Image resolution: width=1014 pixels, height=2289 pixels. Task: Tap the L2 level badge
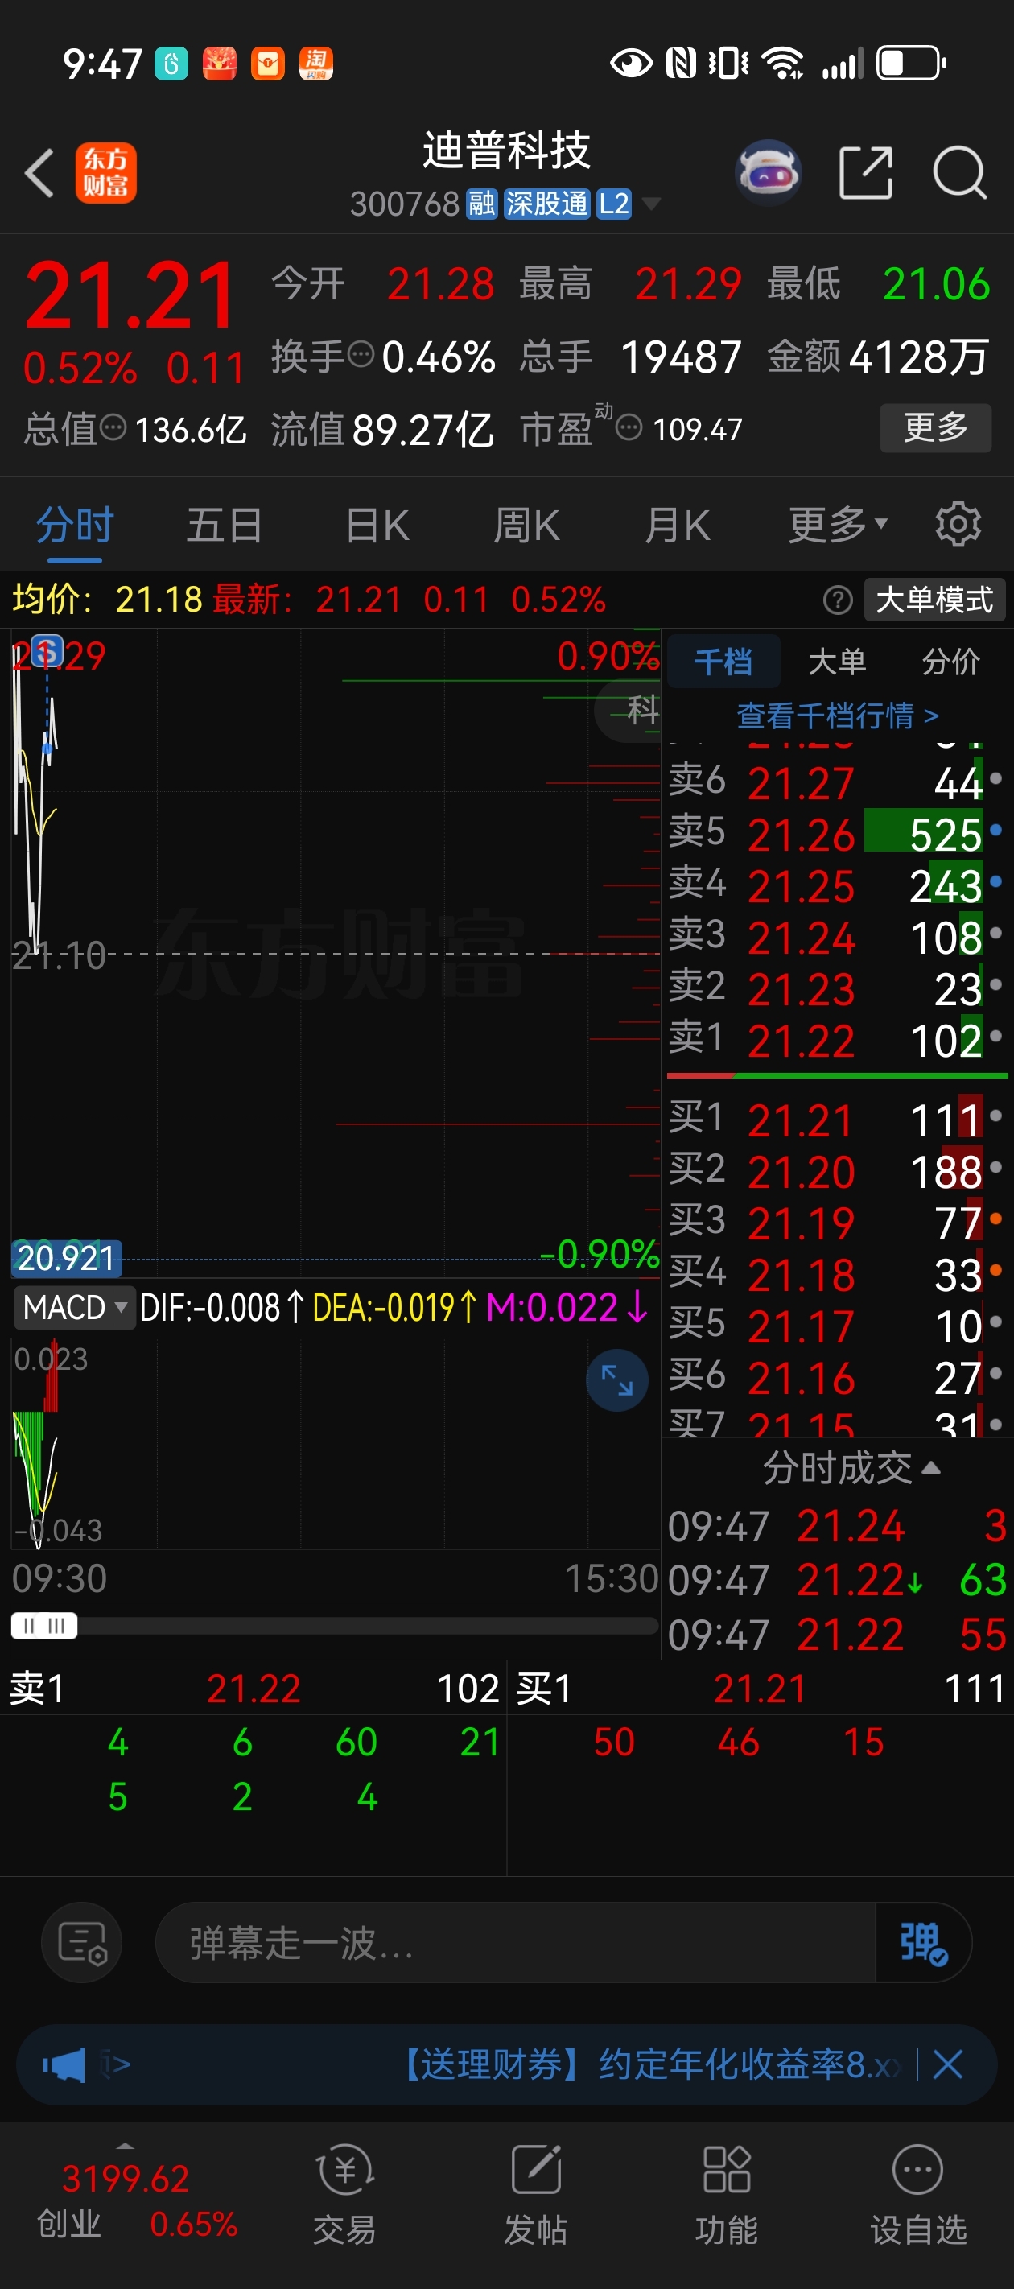(613, 204)
